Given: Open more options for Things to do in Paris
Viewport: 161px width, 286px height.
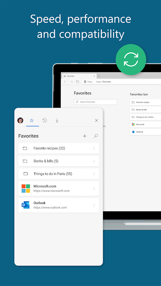Looking at the screenshot, I should [x=94, y=174].
